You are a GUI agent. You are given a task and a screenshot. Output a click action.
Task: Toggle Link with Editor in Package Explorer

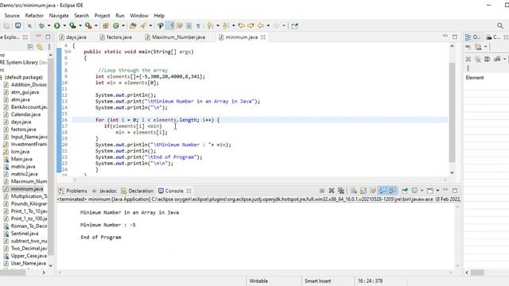coord(40,47)
